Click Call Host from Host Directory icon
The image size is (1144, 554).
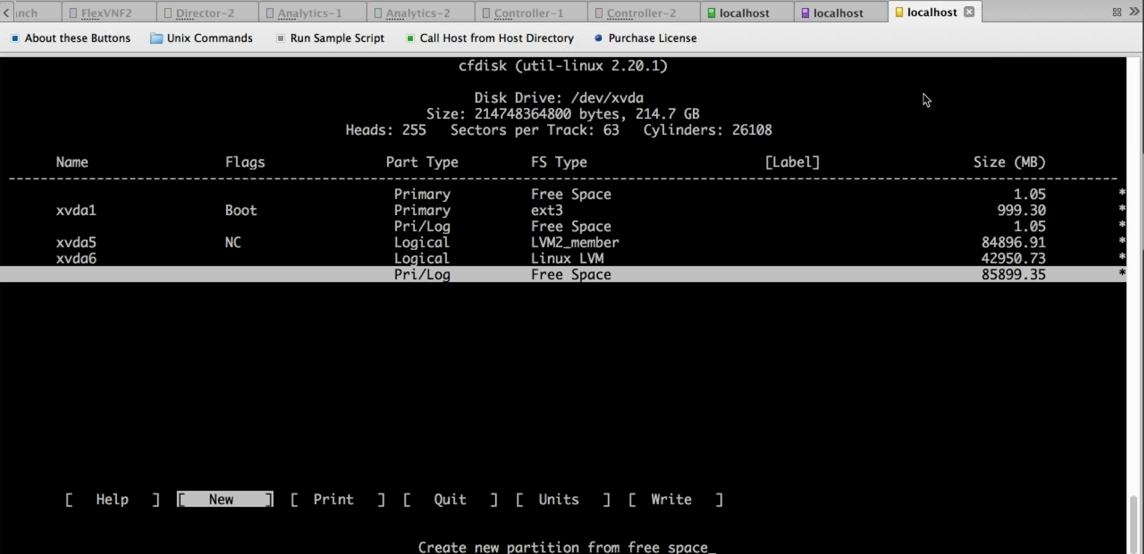[410, 38]
